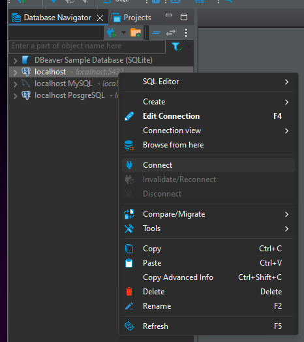Click the Connection view submenu arrow
The width and height of the screenshot is (304, 342).
(286, 131)
